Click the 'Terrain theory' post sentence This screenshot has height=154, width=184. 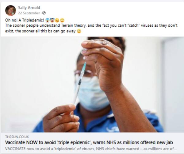coord(91,25)
